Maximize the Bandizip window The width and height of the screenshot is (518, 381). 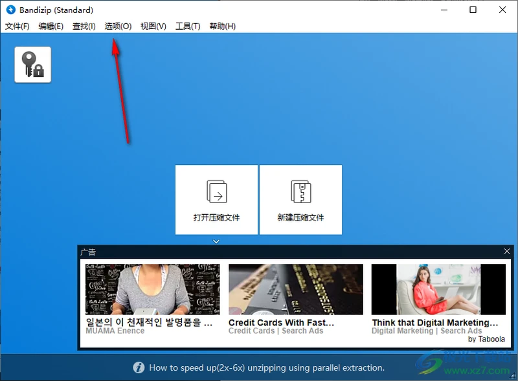pos(473,10)
